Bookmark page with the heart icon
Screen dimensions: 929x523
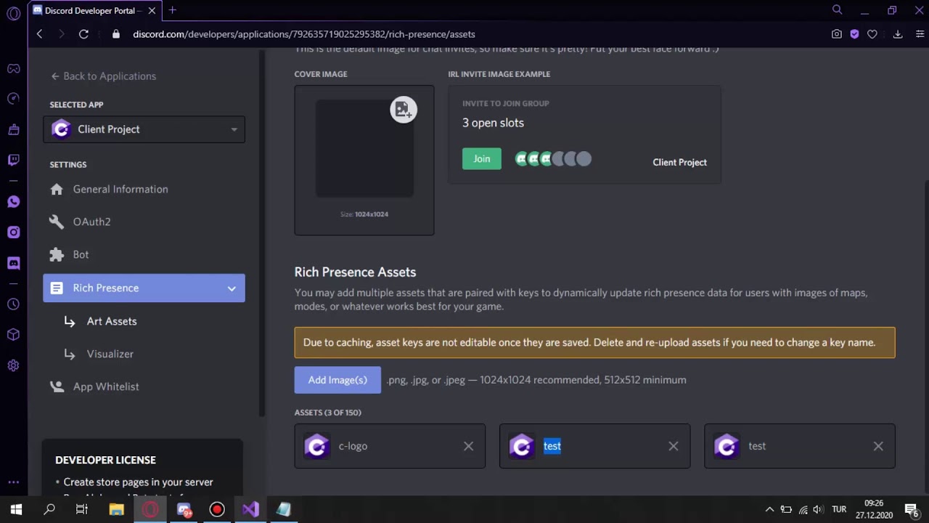click(x=872, y=34)
